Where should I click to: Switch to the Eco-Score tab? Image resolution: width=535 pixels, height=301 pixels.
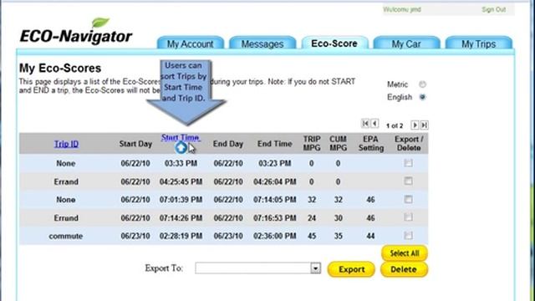[x=334, y=43]
